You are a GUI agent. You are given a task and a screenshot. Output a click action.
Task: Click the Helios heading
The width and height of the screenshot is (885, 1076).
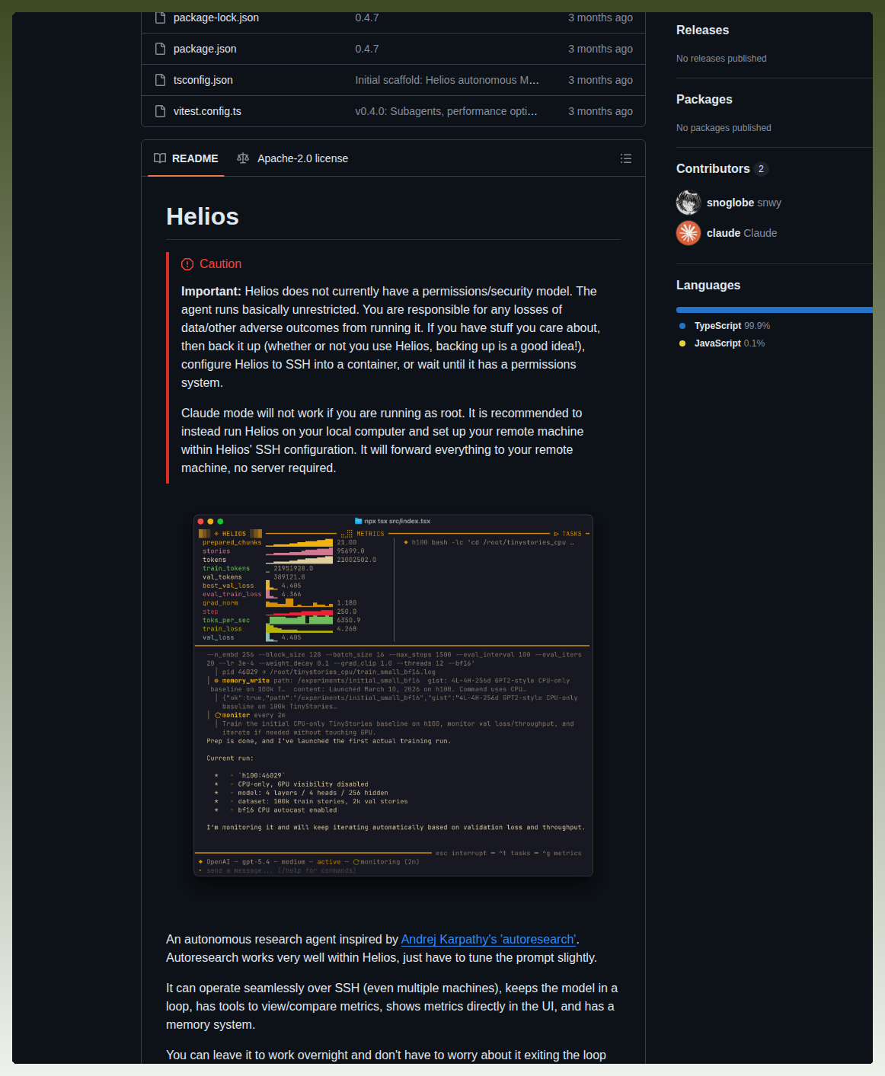(203, 216)
